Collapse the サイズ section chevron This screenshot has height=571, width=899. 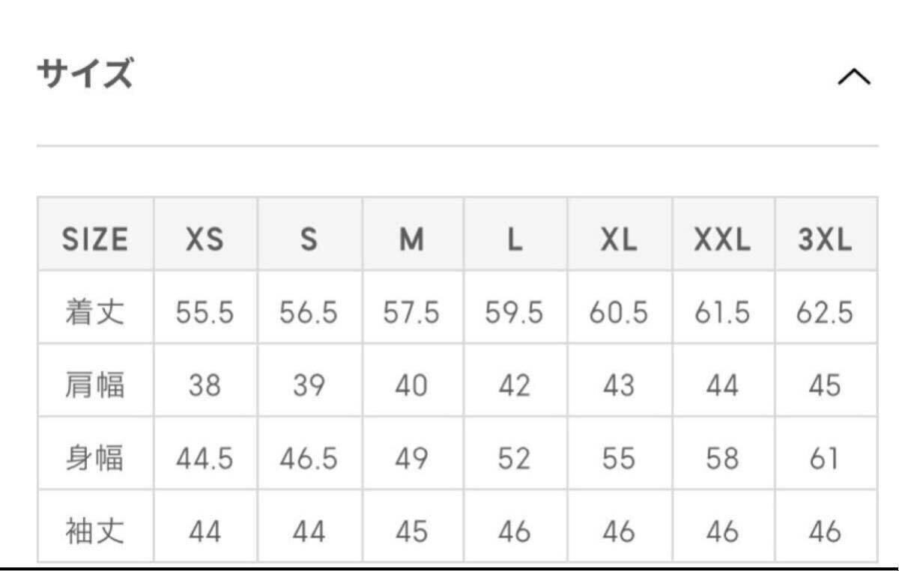[x=853, y=77]
